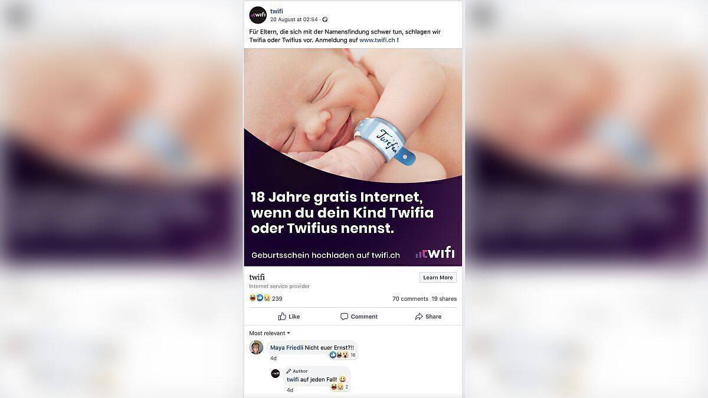The image size is (708, 398).
Task: Open the post reaction emojis list
Action: (x=260, y=298)
